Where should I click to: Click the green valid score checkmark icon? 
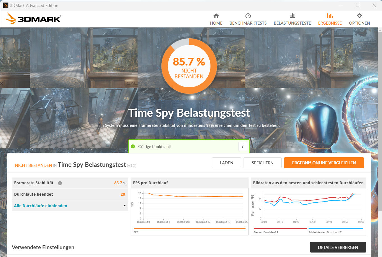[x=133, y=146]
